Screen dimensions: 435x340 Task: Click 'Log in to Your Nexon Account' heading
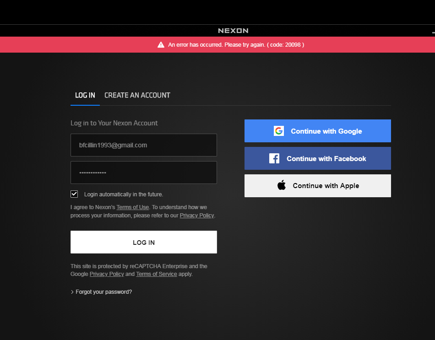point(114,123)
